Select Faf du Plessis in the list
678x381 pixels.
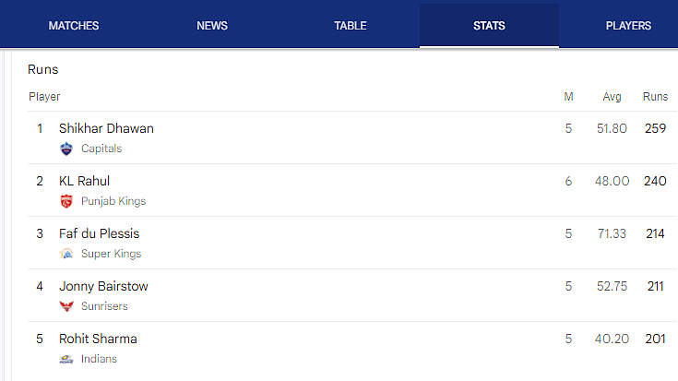pyautogui.click(x=99, y=233)
